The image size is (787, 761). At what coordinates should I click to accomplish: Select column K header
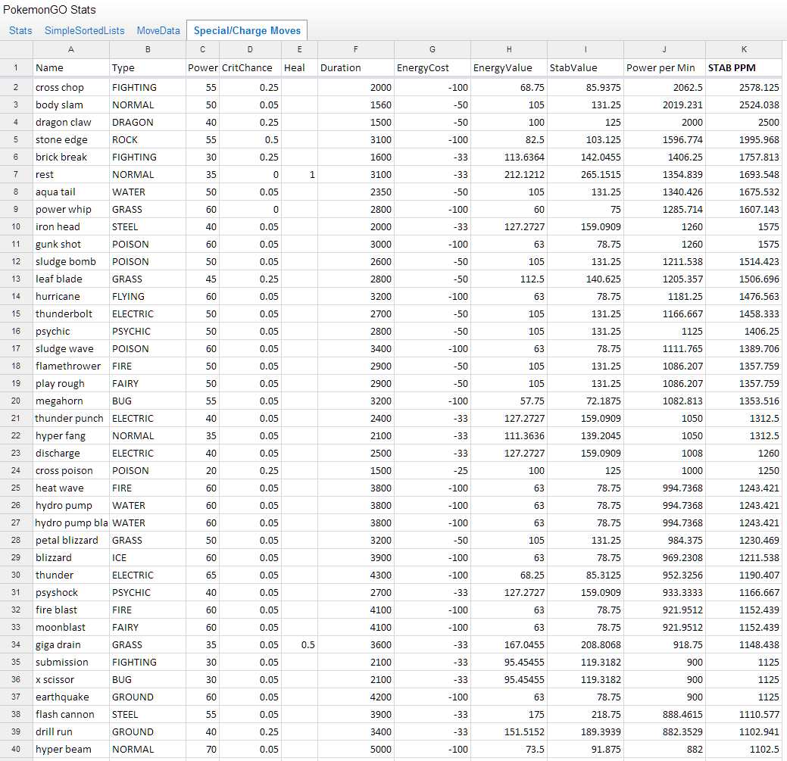pos(744,49)
